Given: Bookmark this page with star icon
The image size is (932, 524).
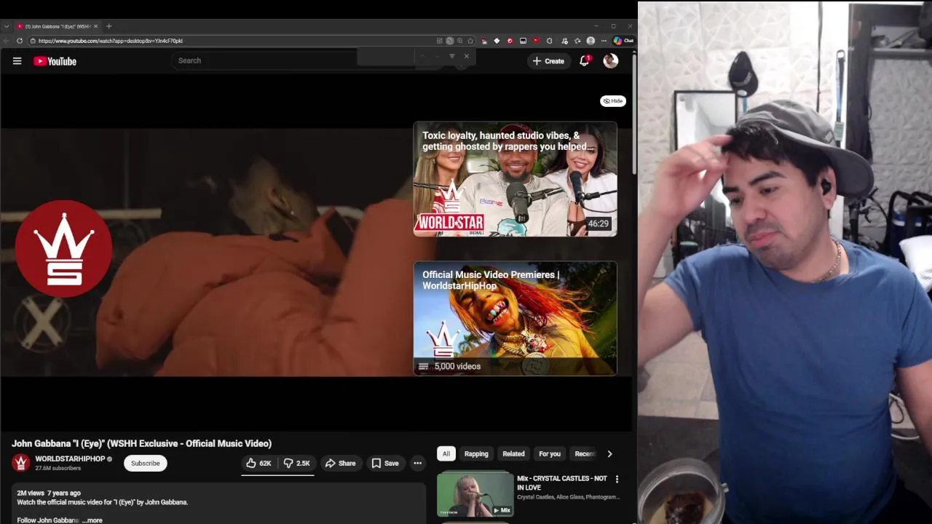Looking at the screenshot, I should coord(470,41).
